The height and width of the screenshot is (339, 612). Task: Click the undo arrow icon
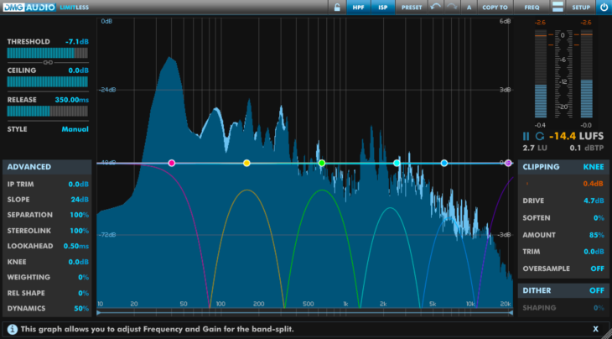[x=436, y=7]
